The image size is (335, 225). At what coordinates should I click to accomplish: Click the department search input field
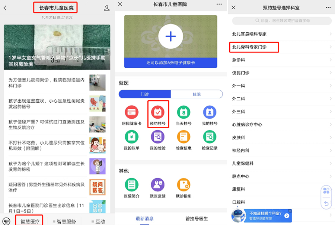pos(282,21)
